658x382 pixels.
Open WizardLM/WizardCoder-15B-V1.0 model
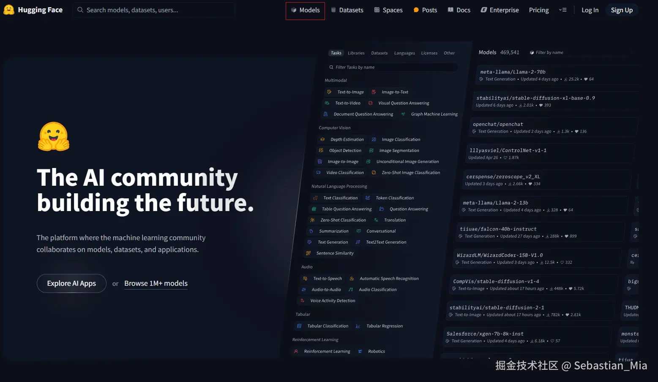538,258
